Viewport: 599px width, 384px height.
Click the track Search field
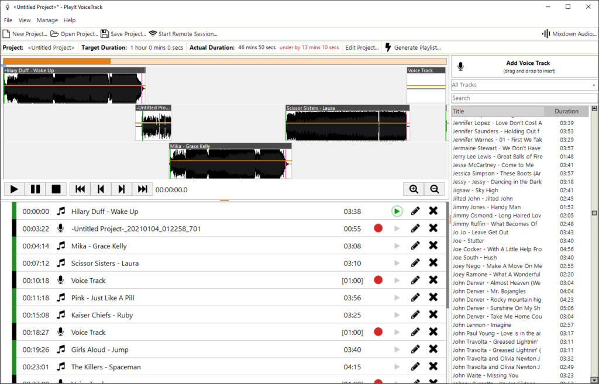click(524, 98)
